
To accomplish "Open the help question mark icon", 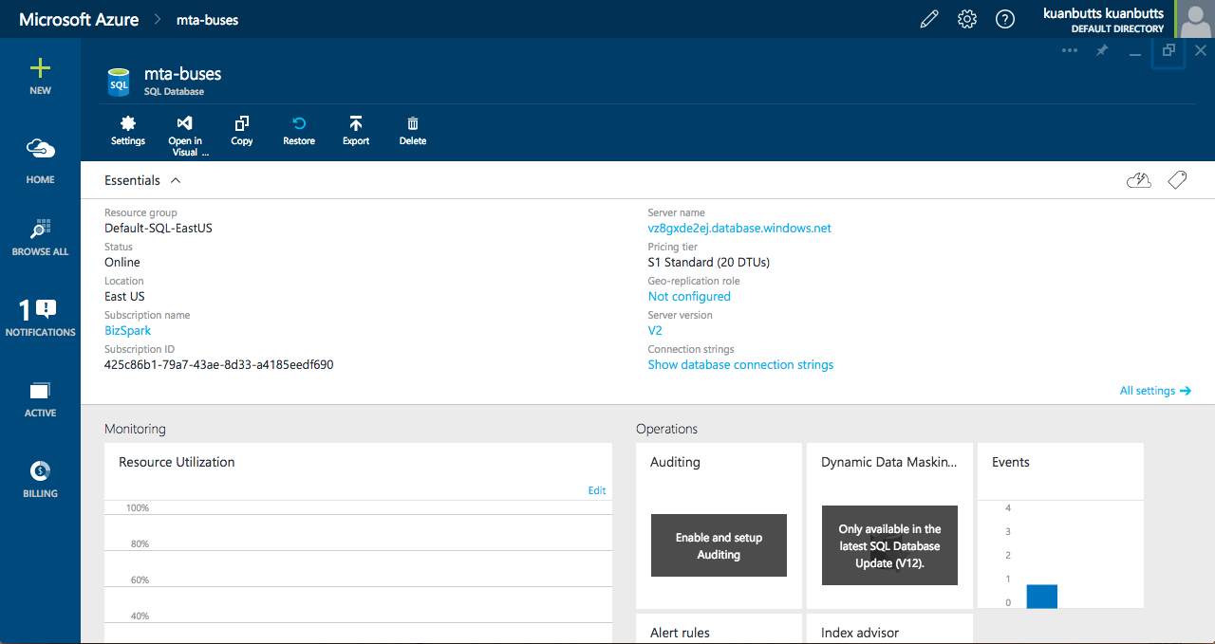I will [x=1005, y=19].
